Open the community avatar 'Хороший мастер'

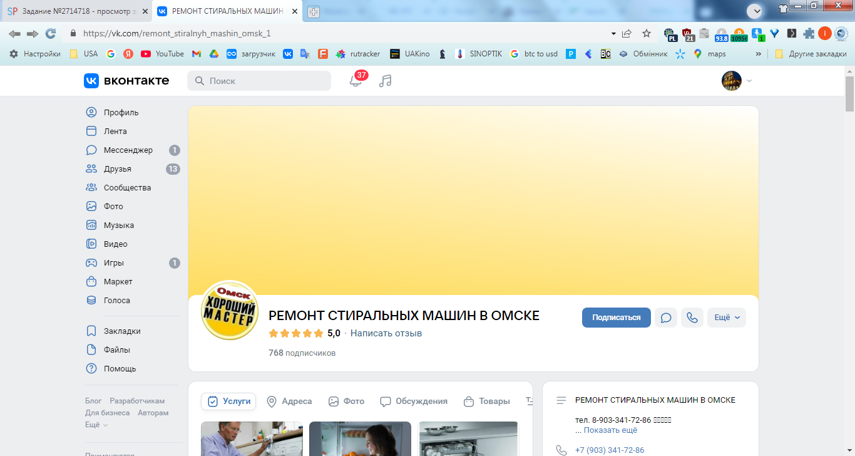230,311
